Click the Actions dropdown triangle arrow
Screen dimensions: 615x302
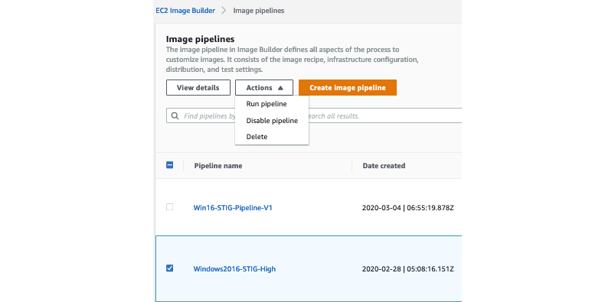[280, 88]
